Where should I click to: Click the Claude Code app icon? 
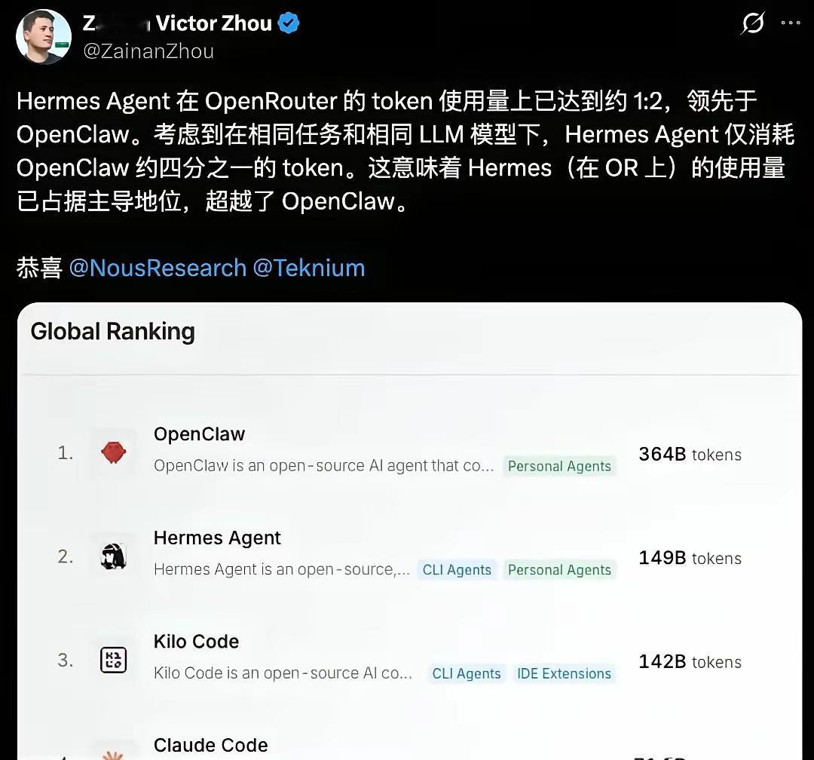[x=114, y=754]
